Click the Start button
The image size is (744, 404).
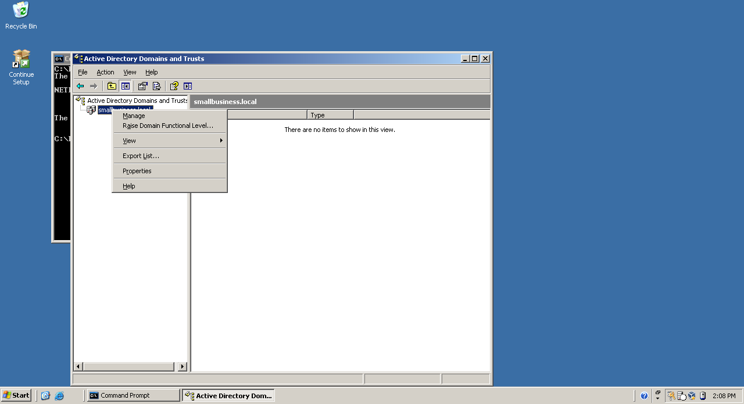(x=16, y=395)
